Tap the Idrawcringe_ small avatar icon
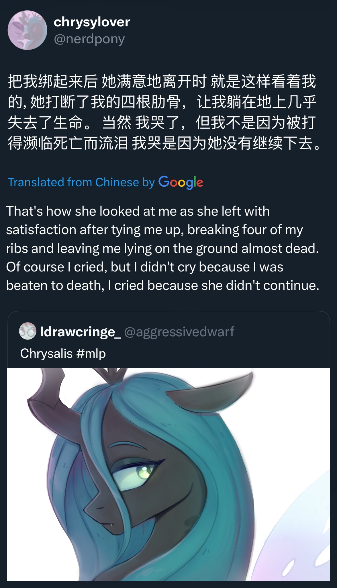Screen dimensions: 337x588 tap(28, 331)
